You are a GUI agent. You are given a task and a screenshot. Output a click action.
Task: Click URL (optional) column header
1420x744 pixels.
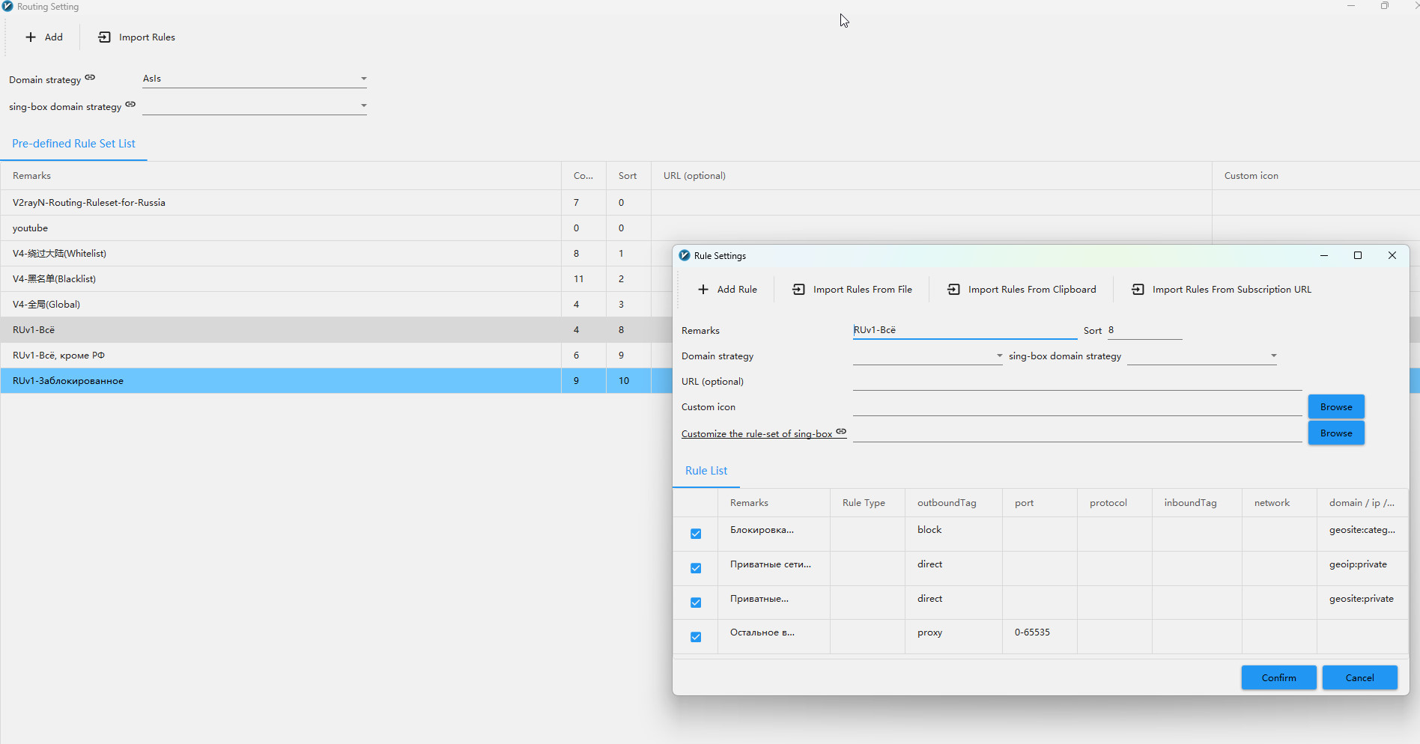[x=932, y=176]
